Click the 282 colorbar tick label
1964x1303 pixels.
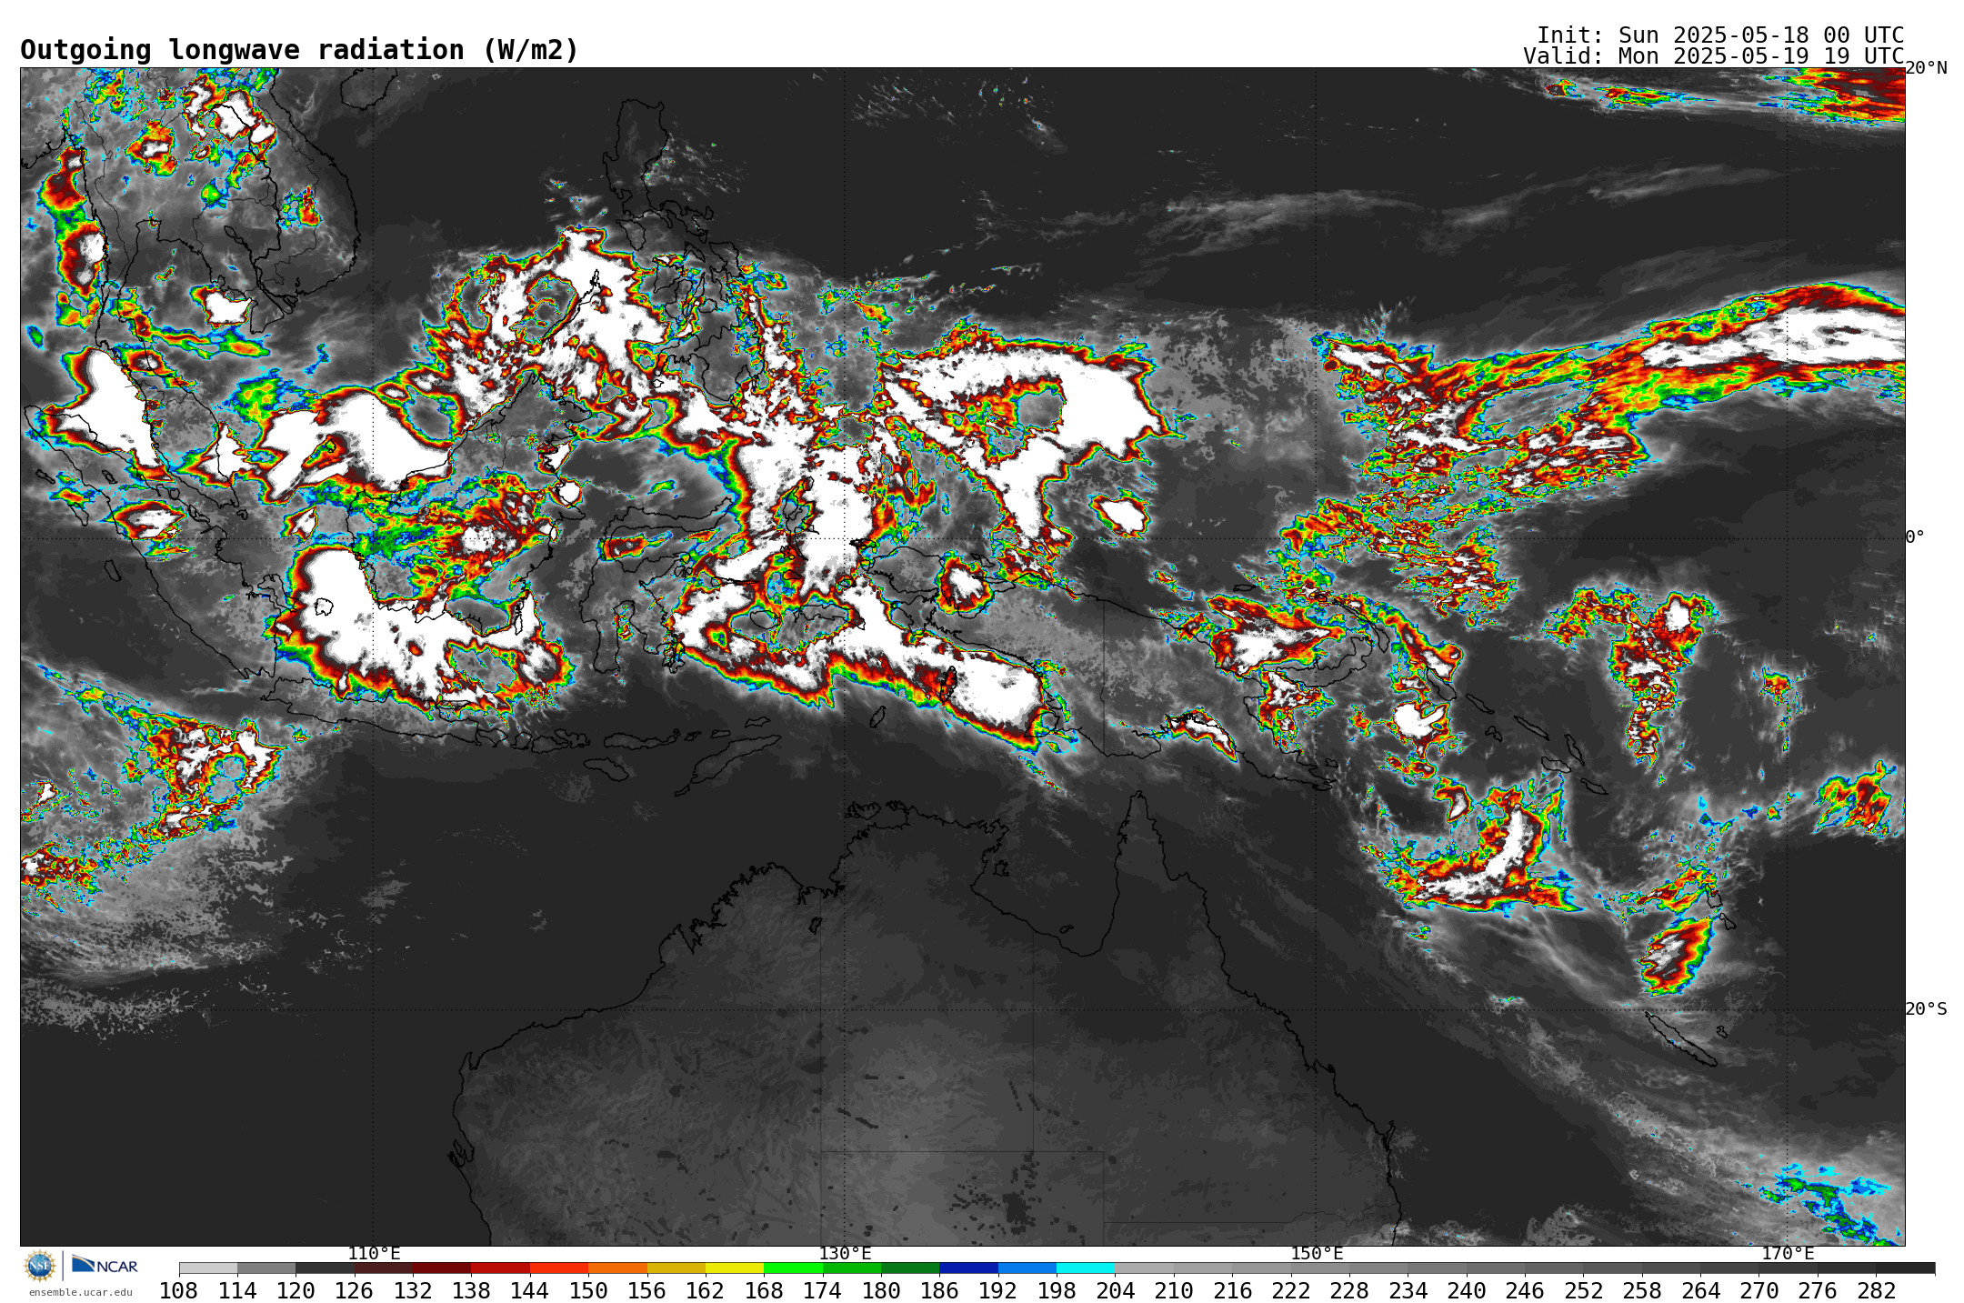tap(1876, 1291)
